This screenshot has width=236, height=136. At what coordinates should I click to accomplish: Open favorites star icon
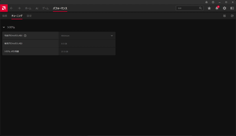(x=209, y=8)
